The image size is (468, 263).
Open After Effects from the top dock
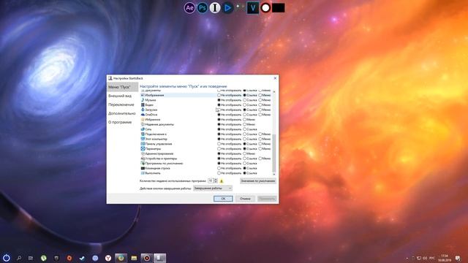(189, 8)
